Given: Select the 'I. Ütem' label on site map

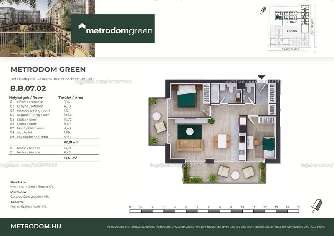Looking at the screenshot, I should 292,31.
